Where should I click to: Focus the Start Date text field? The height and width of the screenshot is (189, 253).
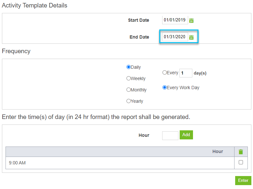coord(175,20)
